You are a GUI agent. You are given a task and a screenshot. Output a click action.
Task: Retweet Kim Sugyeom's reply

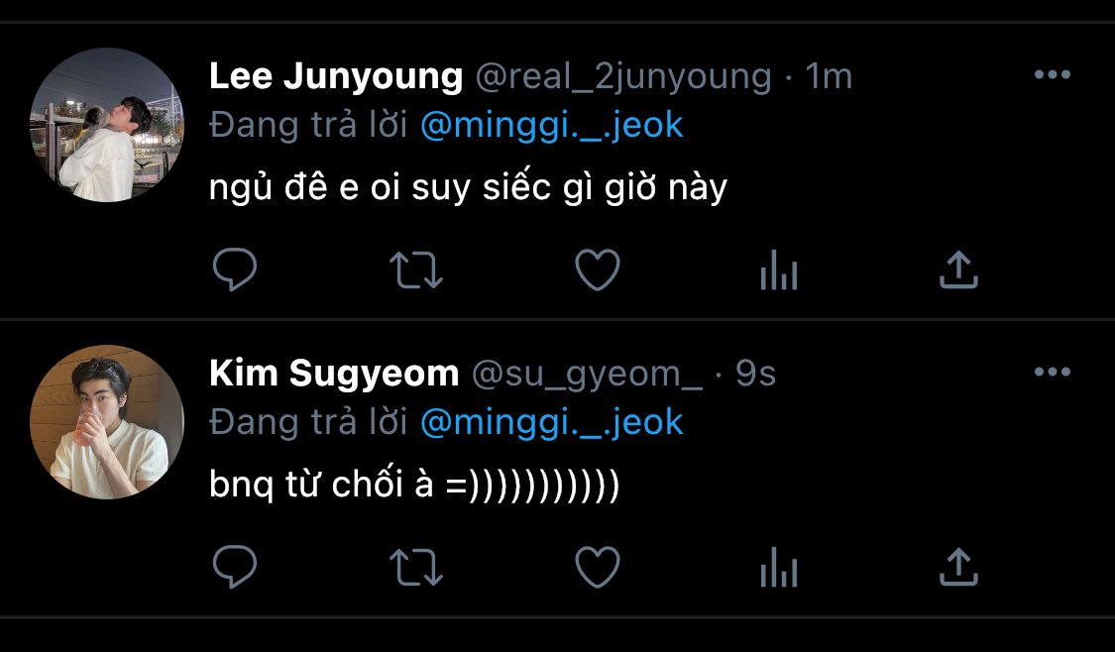click(x=416, y=568)
